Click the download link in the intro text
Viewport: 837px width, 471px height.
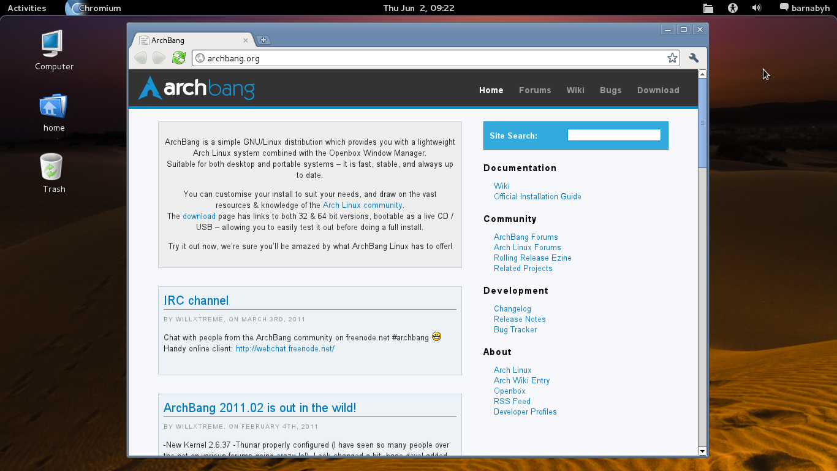point(199,216)
